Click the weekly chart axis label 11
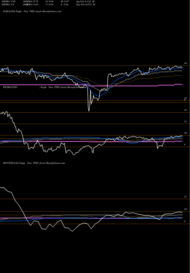This screenshot has width=190, height=273. coord(185,122)
